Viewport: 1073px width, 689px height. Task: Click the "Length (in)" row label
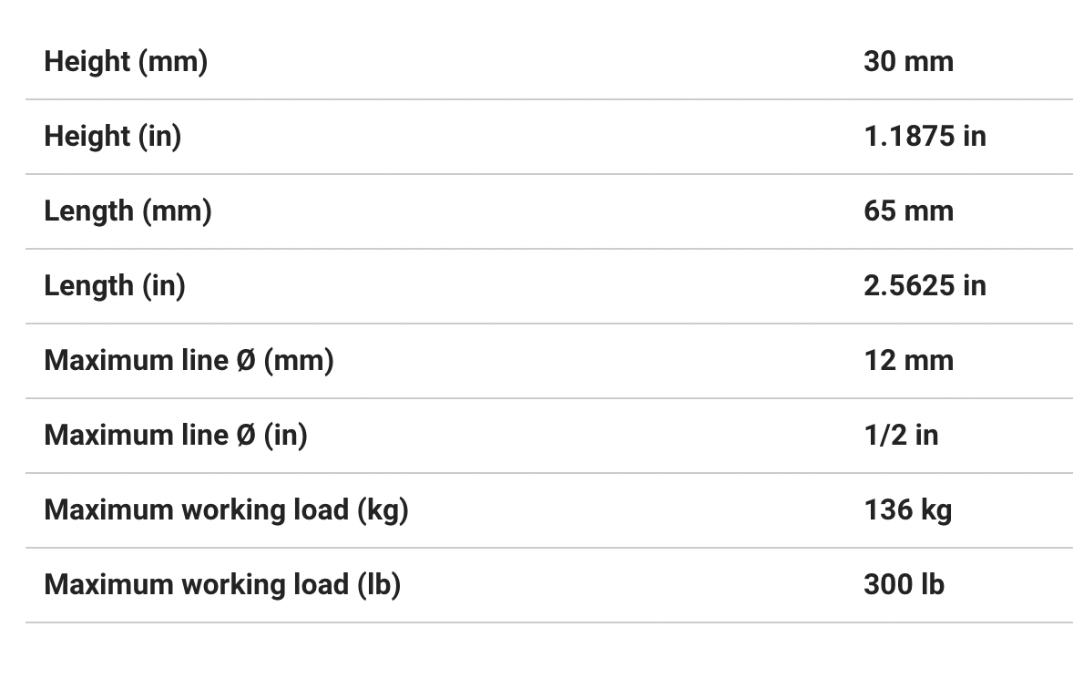pos(115,286)
